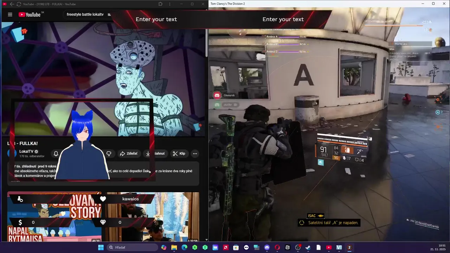Image resolution: width=450 pixels, height=253 pixels.
Task: Click the YouTube logo to go home
Action: (30, 14)
